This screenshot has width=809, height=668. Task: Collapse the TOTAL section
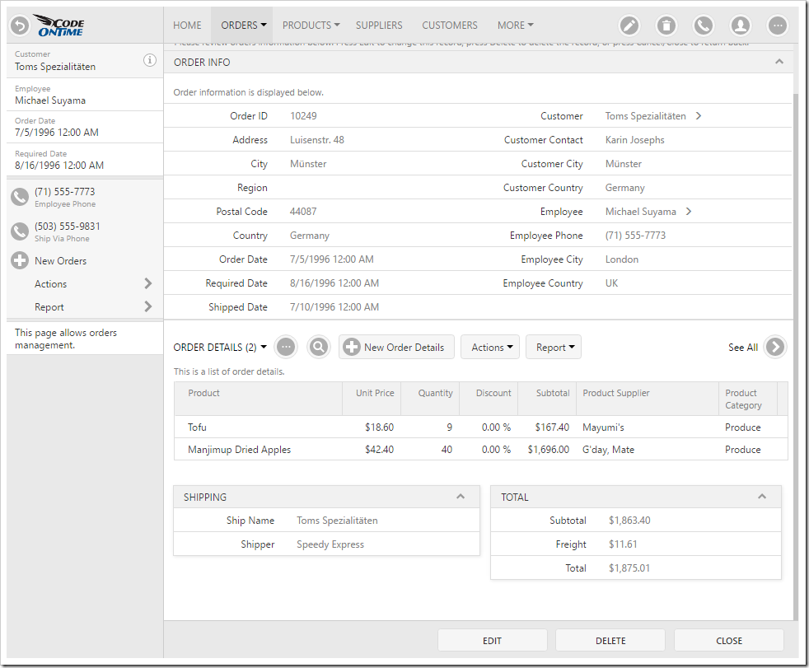(761, 497)
